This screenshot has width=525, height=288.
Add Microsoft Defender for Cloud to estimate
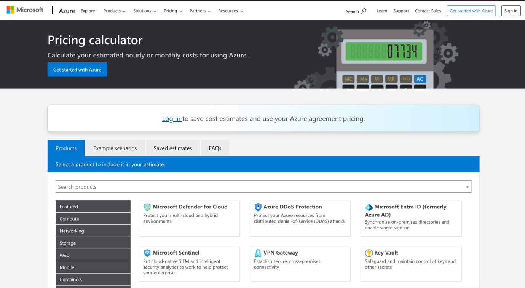(189, 218)
